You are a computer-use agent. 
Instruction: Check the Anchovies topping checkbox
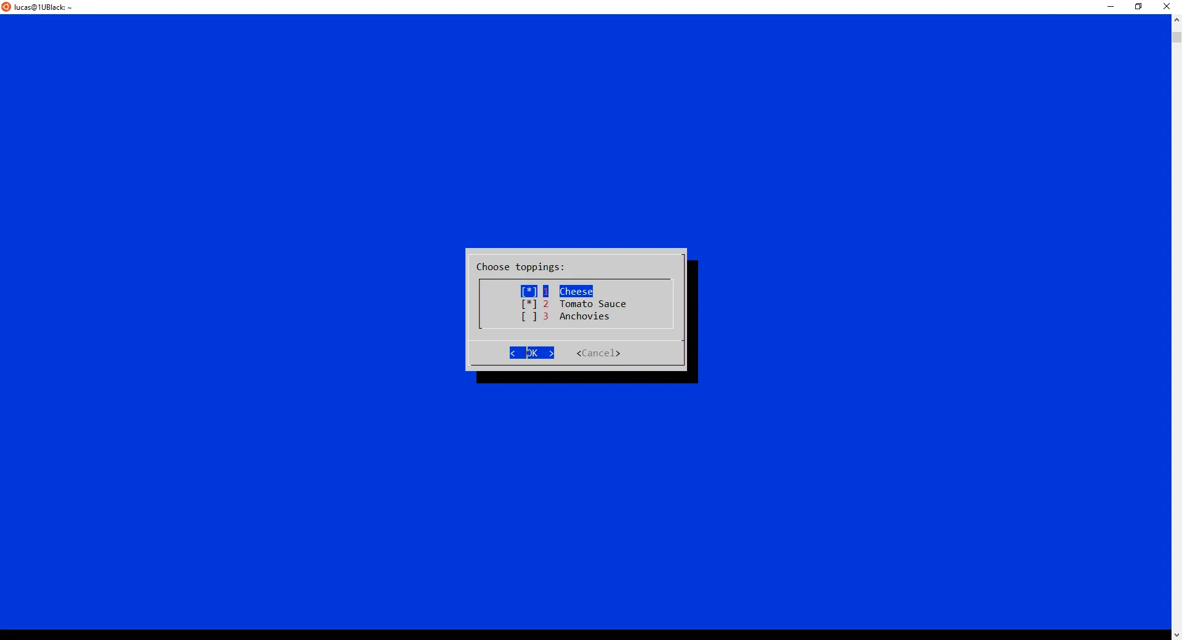click(x=529, y=316)
